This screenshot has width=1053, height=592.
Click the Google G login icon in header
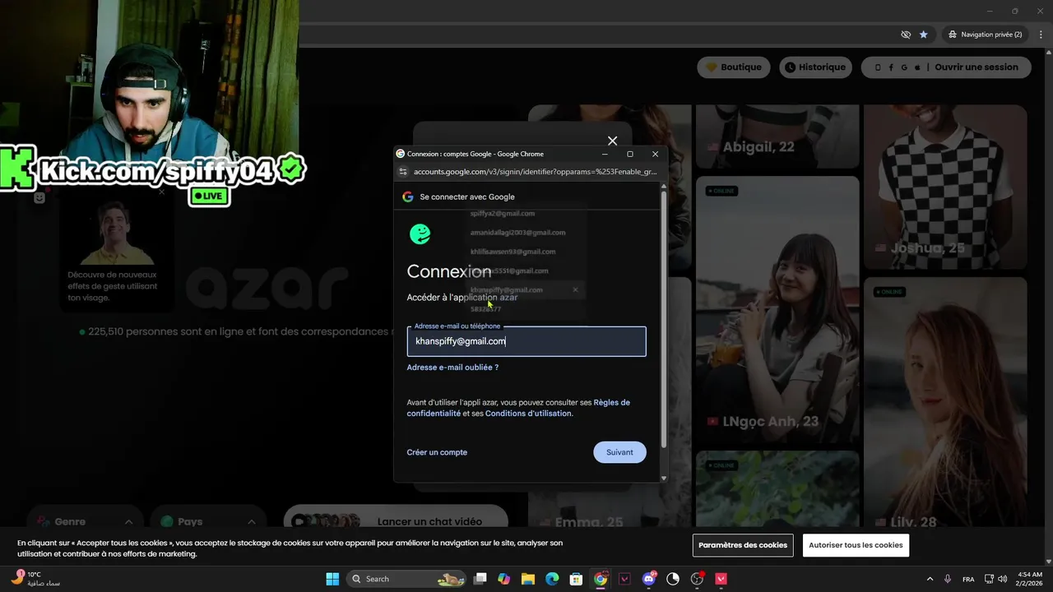point(904,67)
